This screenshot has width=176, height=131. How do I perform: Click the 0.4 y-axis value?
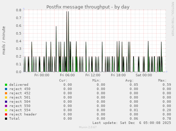(19, 41)
